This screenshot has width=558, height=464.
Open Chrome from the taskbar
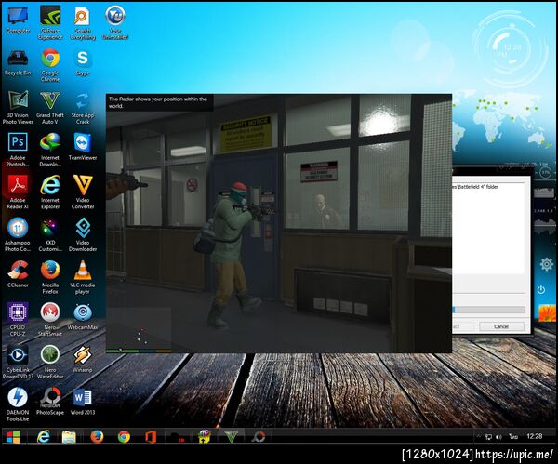click(x=124, y=437)
